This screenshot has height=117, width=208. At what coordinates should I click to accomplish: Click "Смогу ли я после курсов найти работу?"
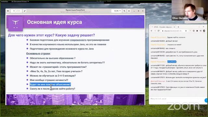[x=52, y=89]
